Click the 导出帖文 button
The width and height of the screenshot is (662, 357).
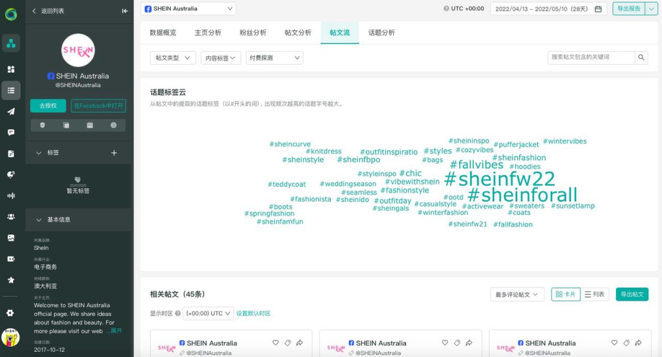[632, 294]
